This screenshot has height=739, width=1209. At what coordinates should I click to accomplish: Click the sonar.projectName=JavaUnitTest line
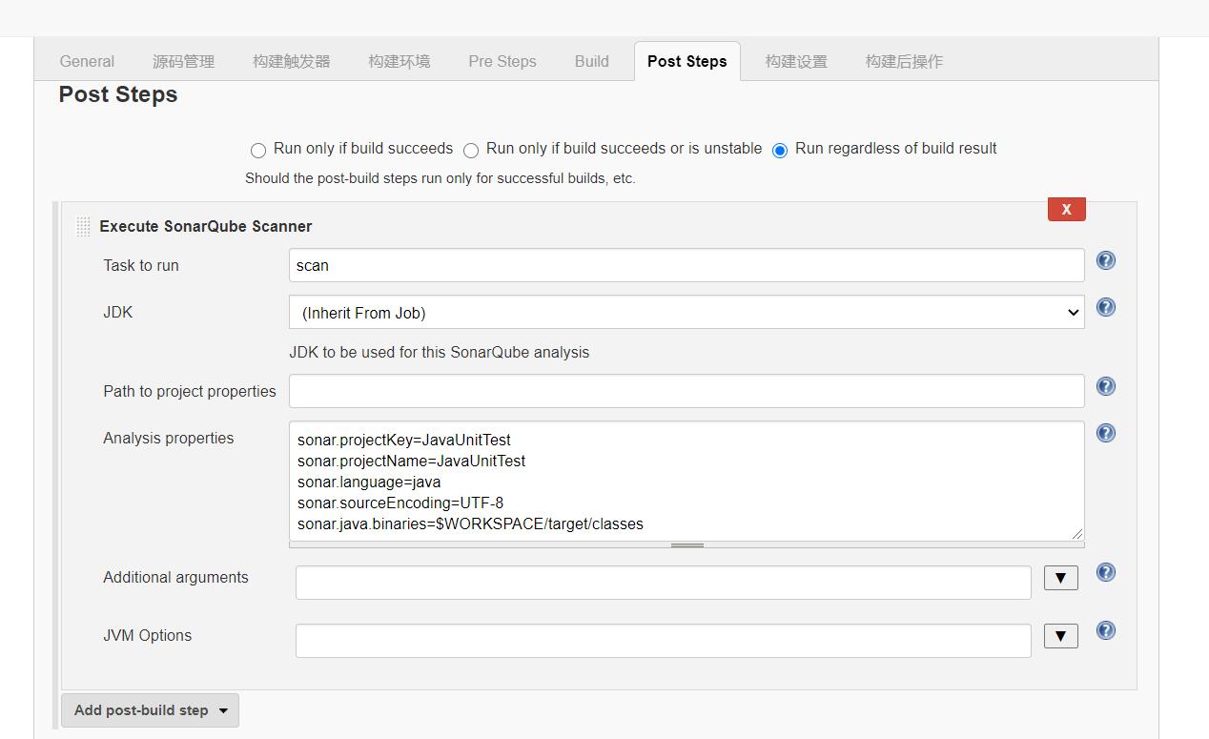point(411,461)
